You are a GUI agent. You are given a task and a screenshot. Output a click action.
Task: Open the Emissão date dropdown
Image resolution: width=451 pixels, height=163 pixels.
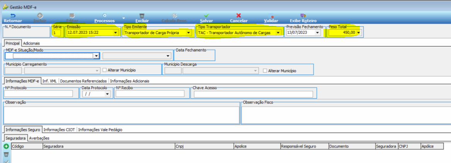pyautogui.click(x=115, y=33)
